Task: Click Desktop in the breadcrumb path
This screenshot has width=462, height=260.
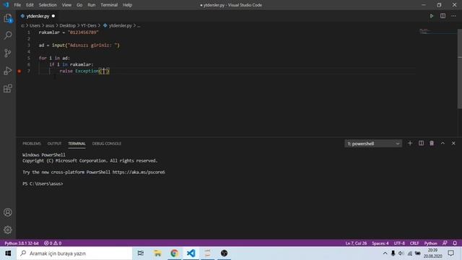Action: 67,26
